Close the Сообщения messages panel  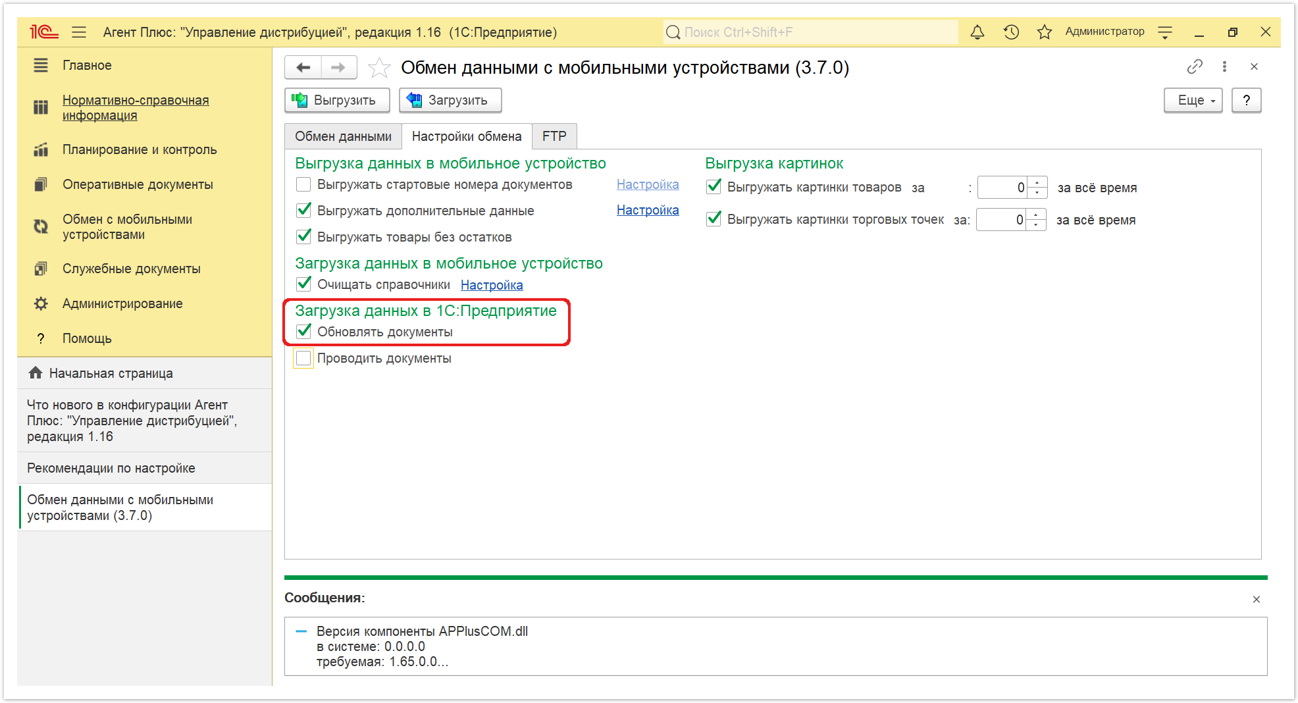(x=1257, y=599)
